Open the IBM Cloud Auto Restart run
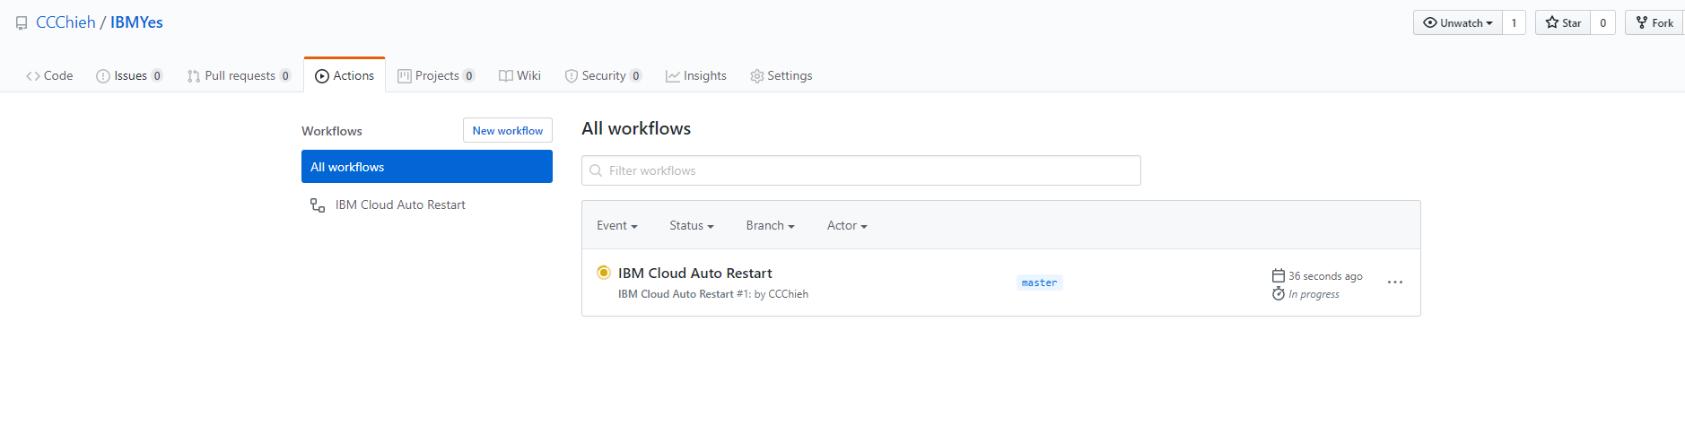This screenshot has width=1685, height=426. point(695,273)
